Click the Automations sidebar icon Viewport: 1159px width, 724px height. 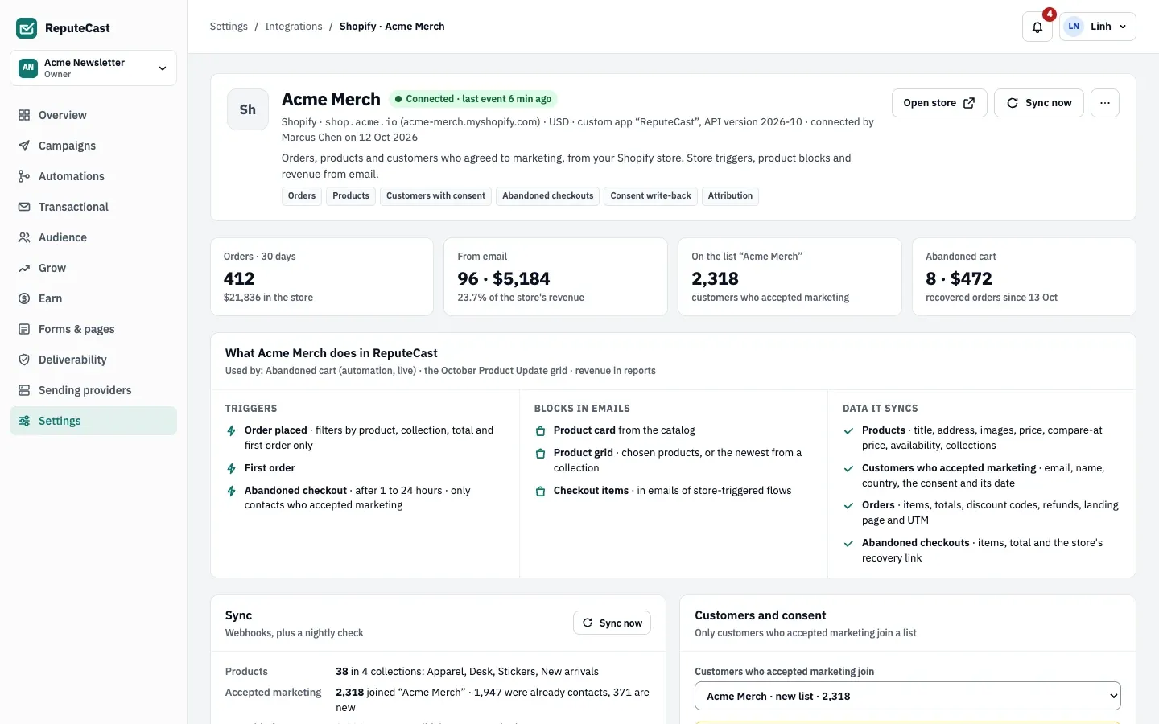pos(24,176)
